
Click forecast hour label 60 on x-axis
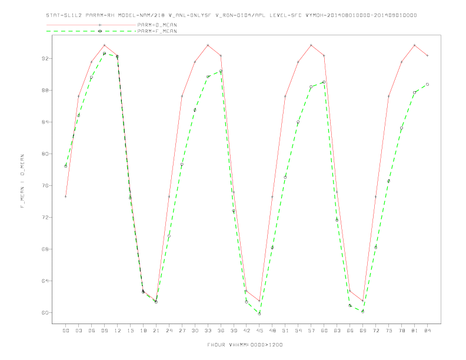coord(324,331)
